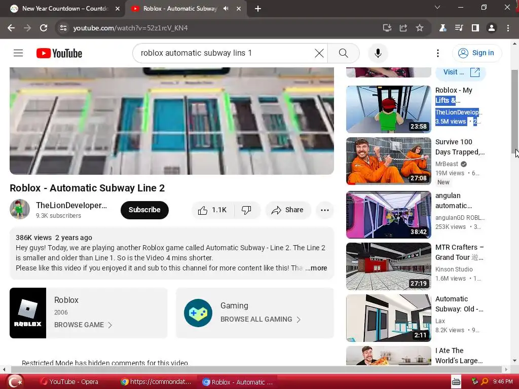The height and width of the screenshot is (389, 519).
Task: Click share page icon in address bar
Action: pos(403,28)
